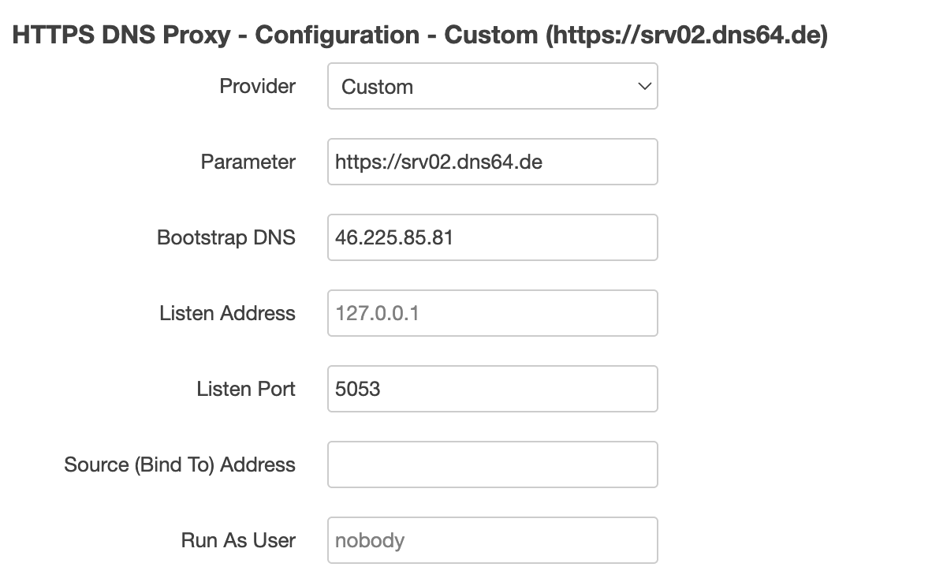The height and width of the screenshot is (582, 932).
Task: Click the "Listen Address" label
Action: point(227,313)
